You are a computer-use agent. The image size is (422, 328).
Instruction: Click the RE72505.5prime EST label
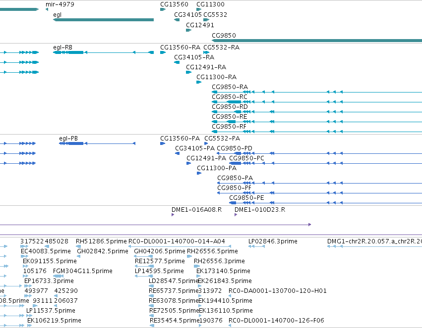coord(174,311)
